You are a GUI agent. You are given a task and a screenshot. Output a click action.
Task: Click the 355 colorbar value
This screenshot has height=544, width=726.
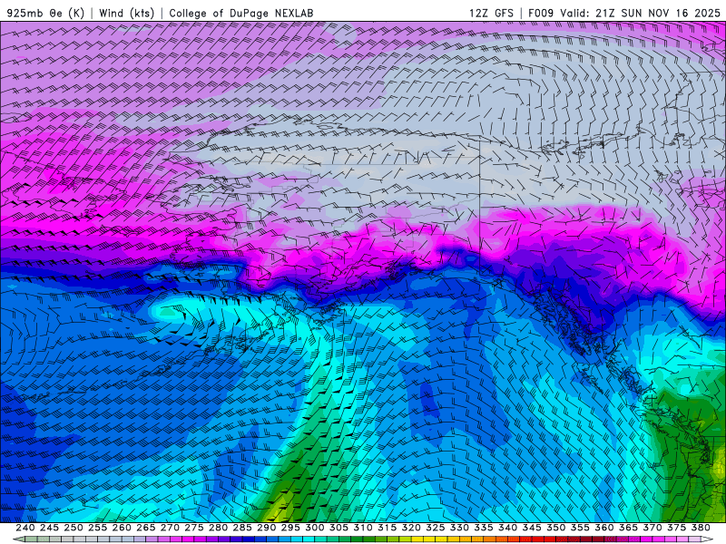(580, 528)
